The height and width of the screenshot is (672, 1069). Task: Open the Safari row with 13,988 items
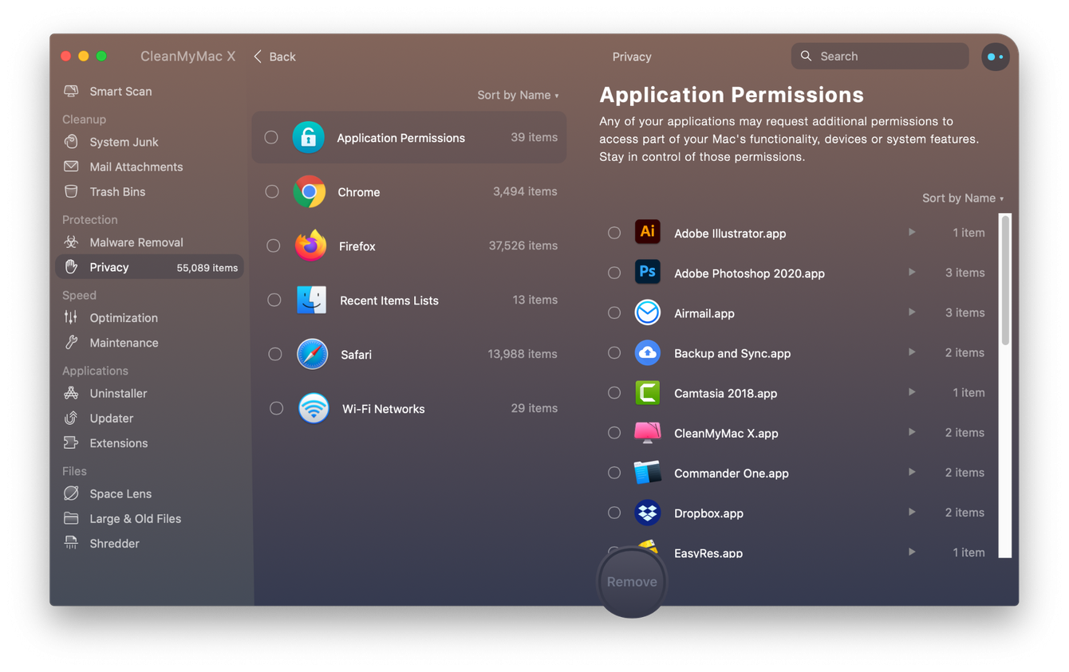point(409,354)
